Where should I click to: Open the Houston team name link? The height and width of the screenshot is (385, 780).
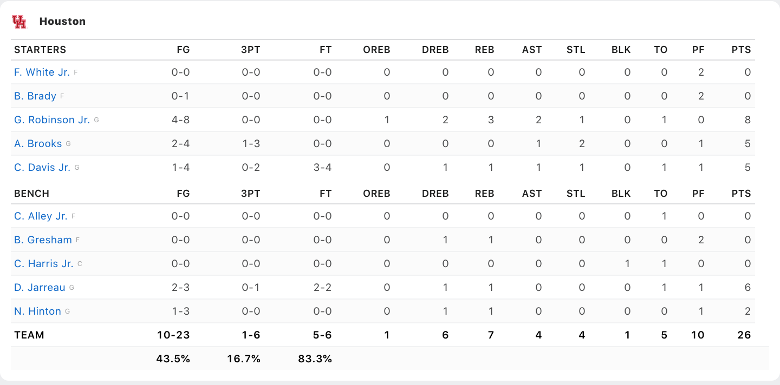62,22
